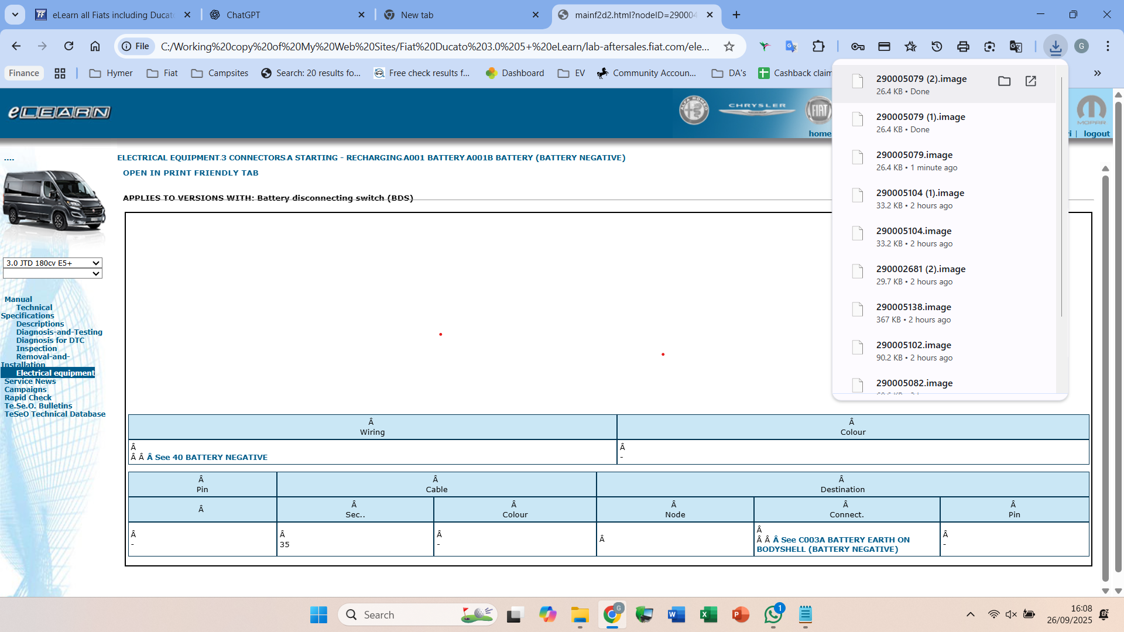This screenshot has height=632, width=1124.
Task: Click the Chrome downloads toolbar icon
Action: pyautogui.click(x=1055, y=46)
